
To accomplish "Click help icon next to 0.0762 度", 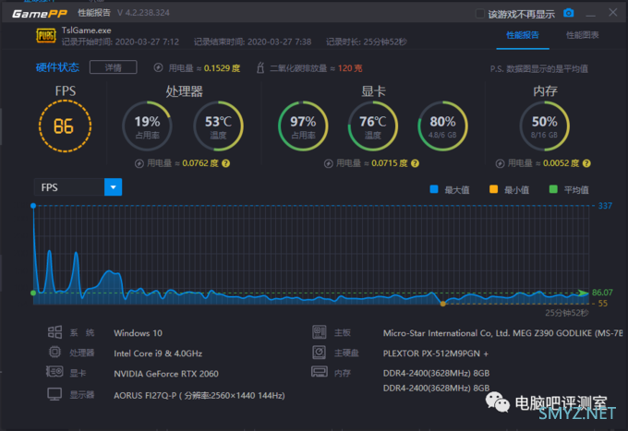I will 226,163.
